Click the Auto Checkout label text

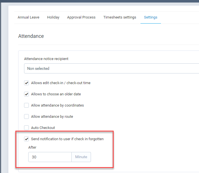click(43, 128)
